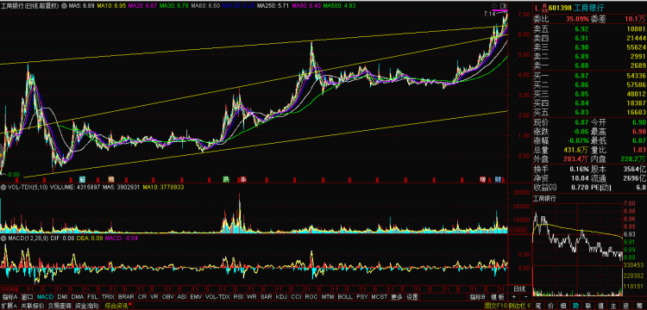Switch the side panel to 笔 view

(x=538, y=306)
